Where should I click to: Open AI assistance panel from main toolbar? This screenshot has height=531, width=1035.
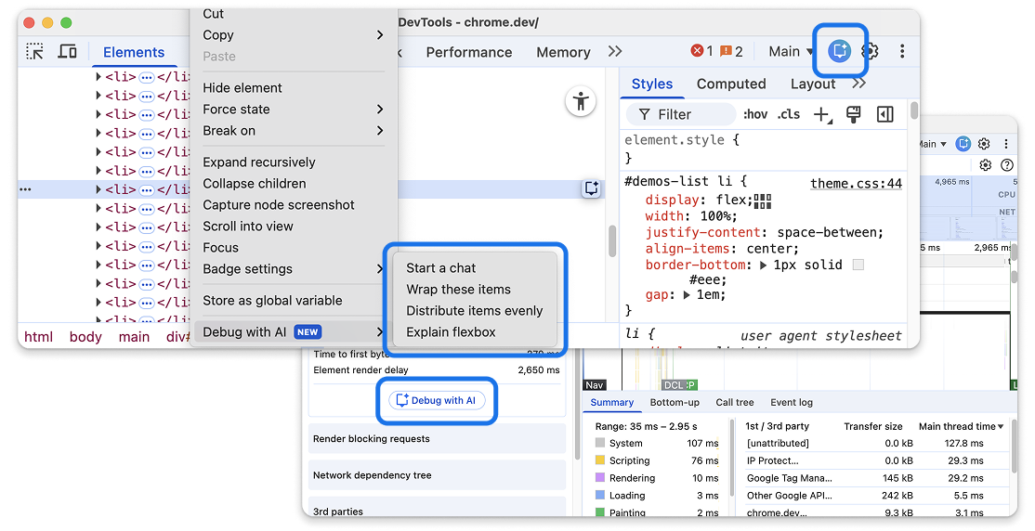pyautogui.click(x=840, y=51)
